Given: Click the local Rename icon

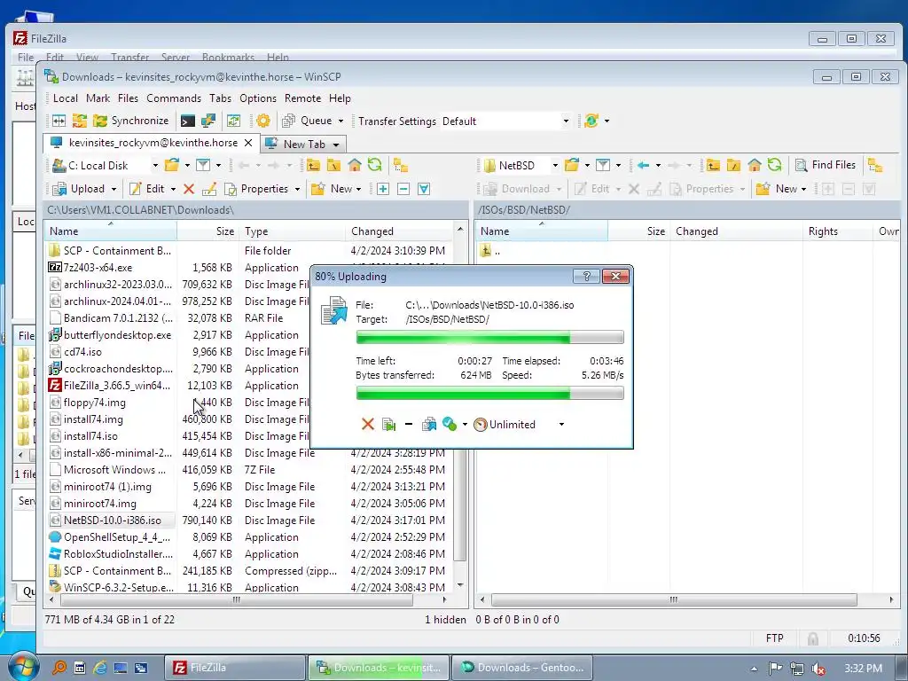Looking at the screenshot, I should click(x=209, y=189).
